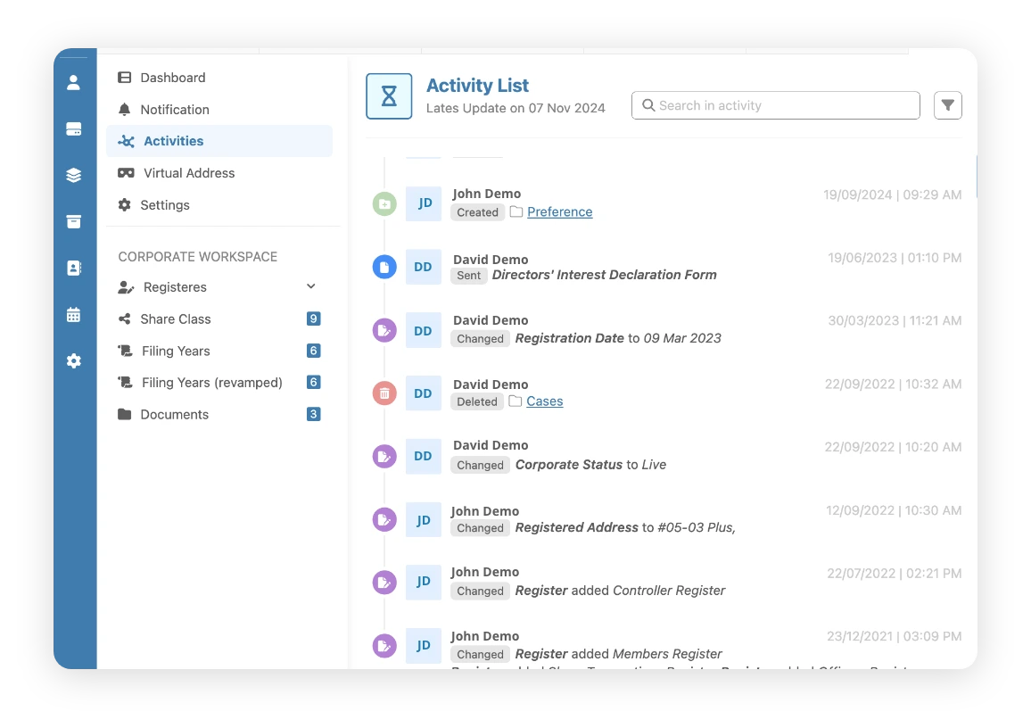Select the layers stack icon in the blue sidebar
Viewport: 1031px width, 728px height.
[73, 175]
